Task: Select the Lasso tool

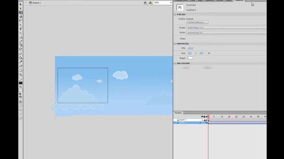Action: pos(20,20)
